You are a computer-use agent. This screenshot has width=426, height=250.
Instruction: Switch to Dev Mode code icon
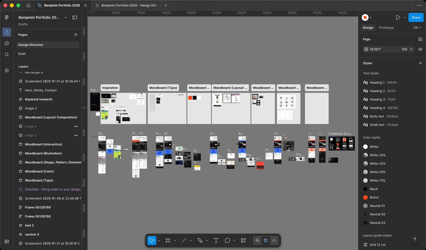[274, 240]
